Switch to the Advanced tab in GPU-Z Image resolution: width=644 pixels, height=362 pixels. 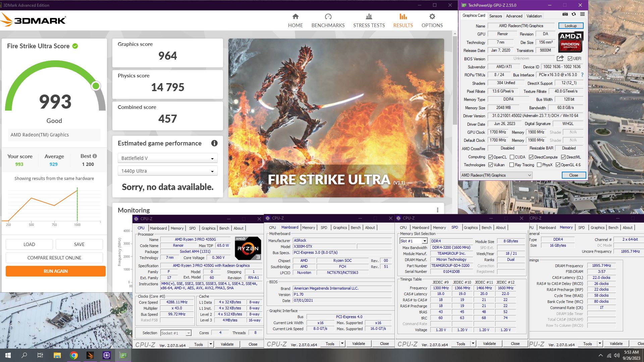click(x=514, y=16)
